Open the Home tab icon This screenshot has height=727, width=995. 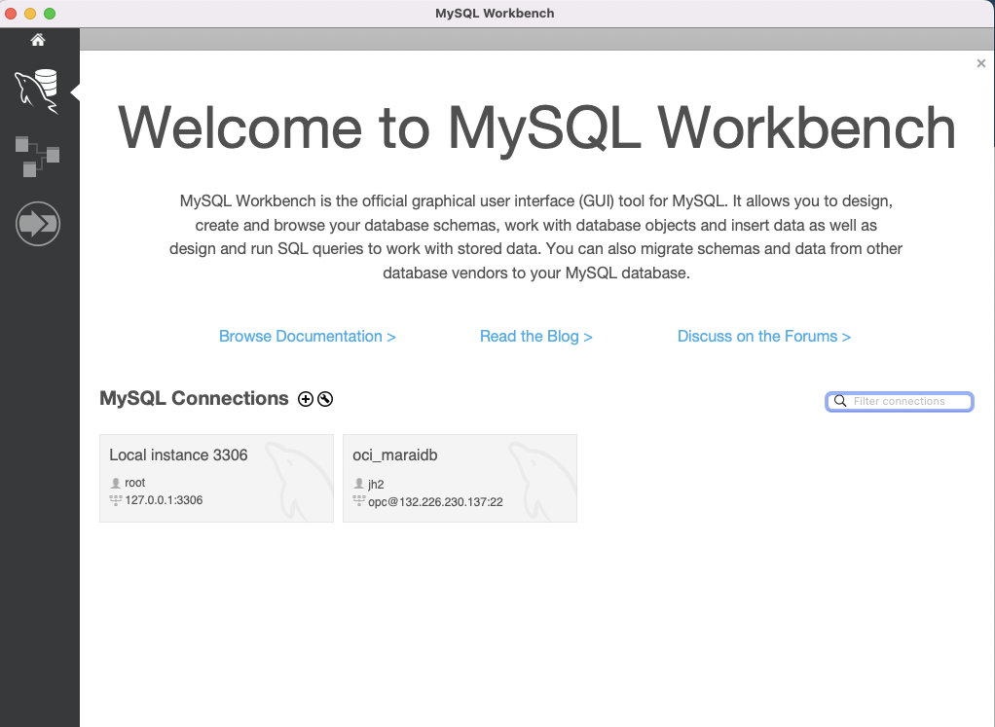38,40
